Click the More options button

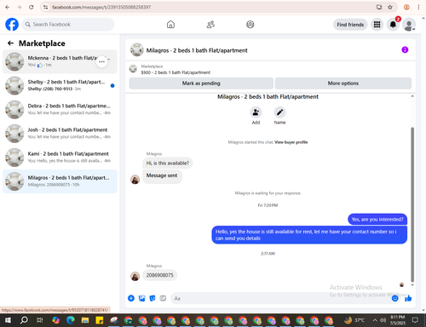click(343, 83)
